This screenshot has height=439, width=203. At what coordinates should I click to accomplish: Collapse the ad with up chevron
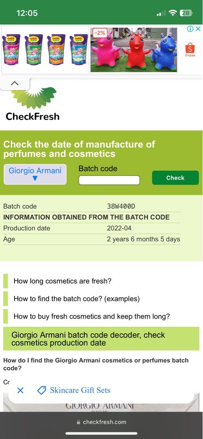(x=15, y=83)
